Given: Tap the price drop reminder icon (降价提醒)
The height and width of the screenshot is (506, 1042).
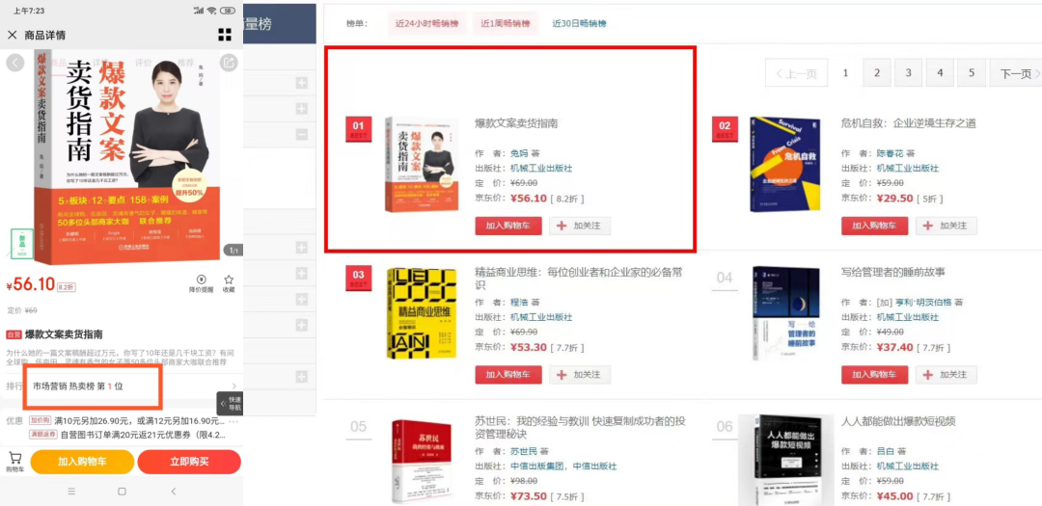Looking at the screenshot, I should coord(202,283).
